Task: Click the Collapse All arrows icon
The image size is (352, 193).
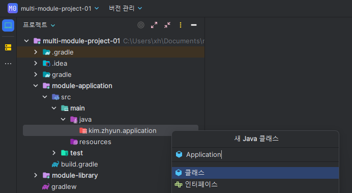Action: click(x=167, y=25)
